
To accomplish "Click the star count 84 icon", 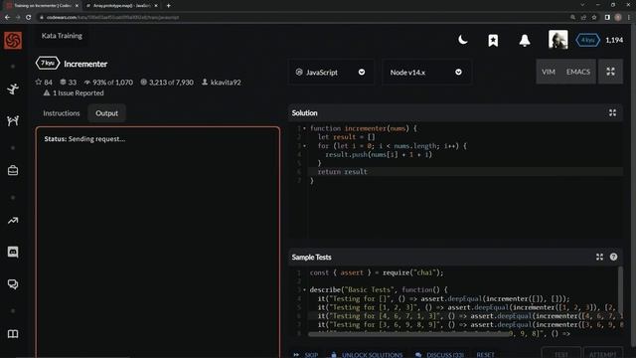I will pos(39,82).
